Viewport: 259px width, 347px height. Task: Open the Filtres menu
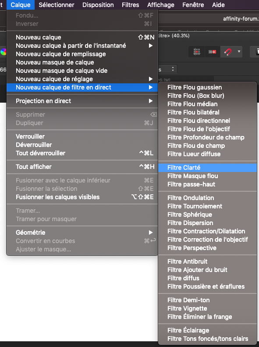(x=131, y=5)
